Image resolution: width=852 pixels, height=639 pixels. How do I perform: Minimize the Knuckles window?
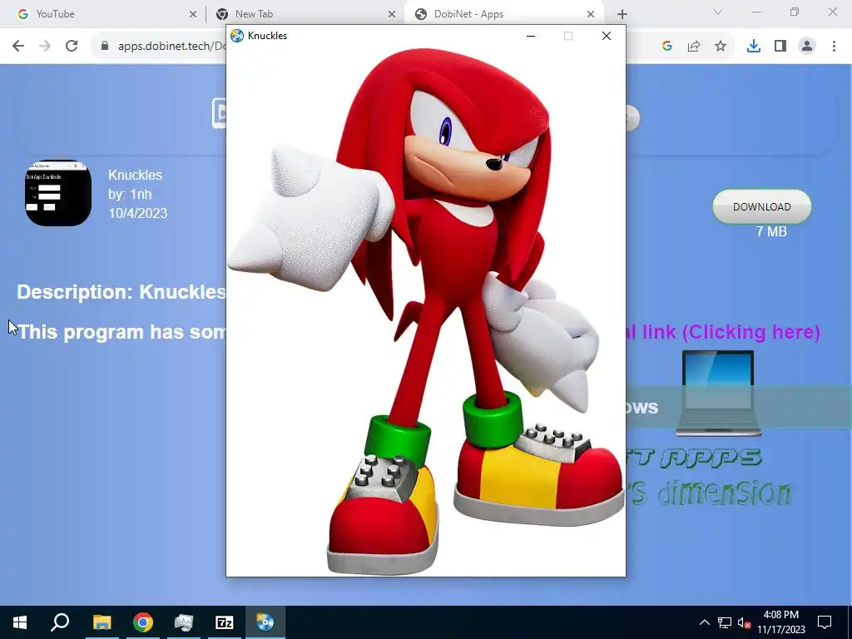(531, 36)
